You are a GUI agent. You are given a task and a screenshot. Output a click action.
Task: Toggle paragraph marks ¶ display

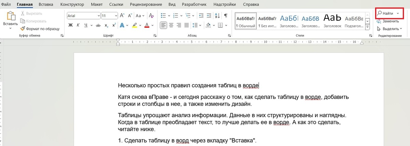pyautogui.click(x=226, y=16)
